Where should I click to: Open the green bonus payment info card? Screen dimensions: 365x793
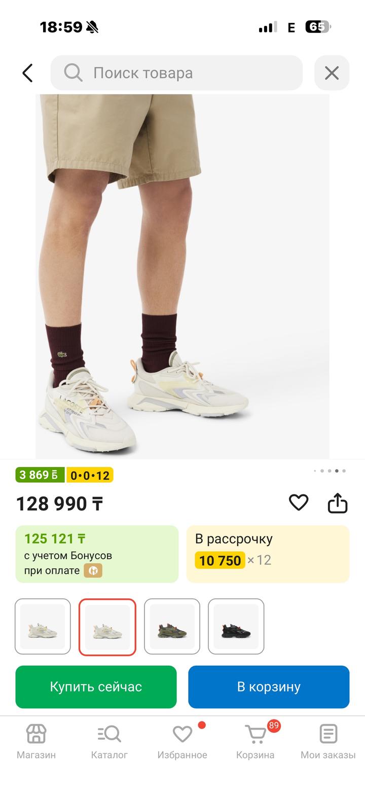(97, 554)
